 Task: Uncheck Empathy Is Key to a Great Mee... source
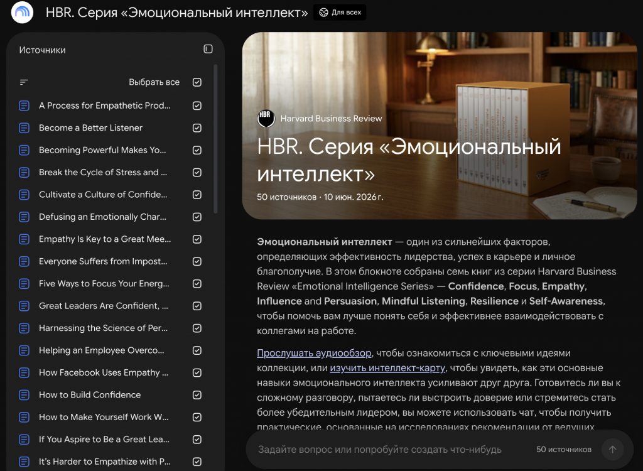coord(197,239)
